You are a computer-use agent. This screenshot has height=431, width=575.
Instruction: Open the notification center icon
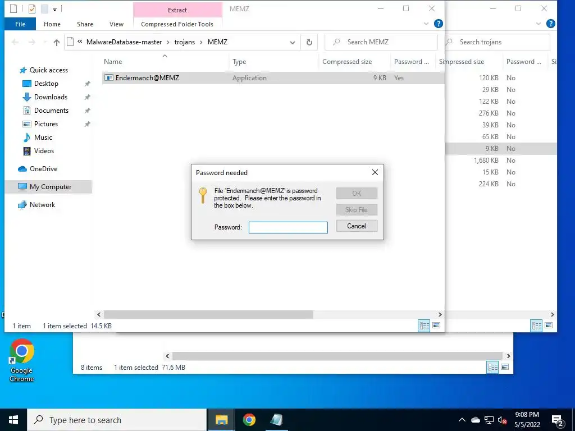558,420
